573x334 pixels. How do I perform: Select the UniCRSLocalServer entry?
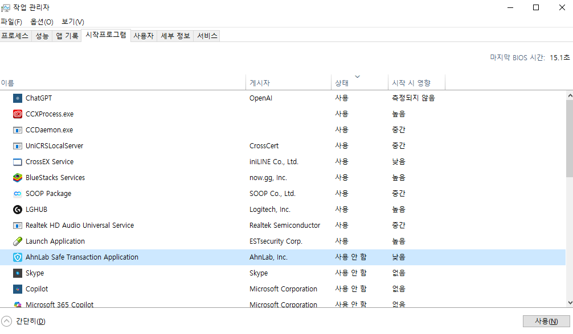[x=55, y=146]
